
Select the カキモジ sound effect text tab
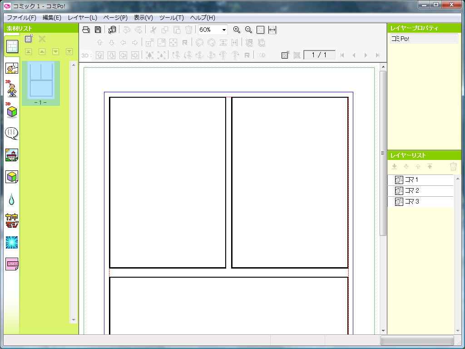12,220
